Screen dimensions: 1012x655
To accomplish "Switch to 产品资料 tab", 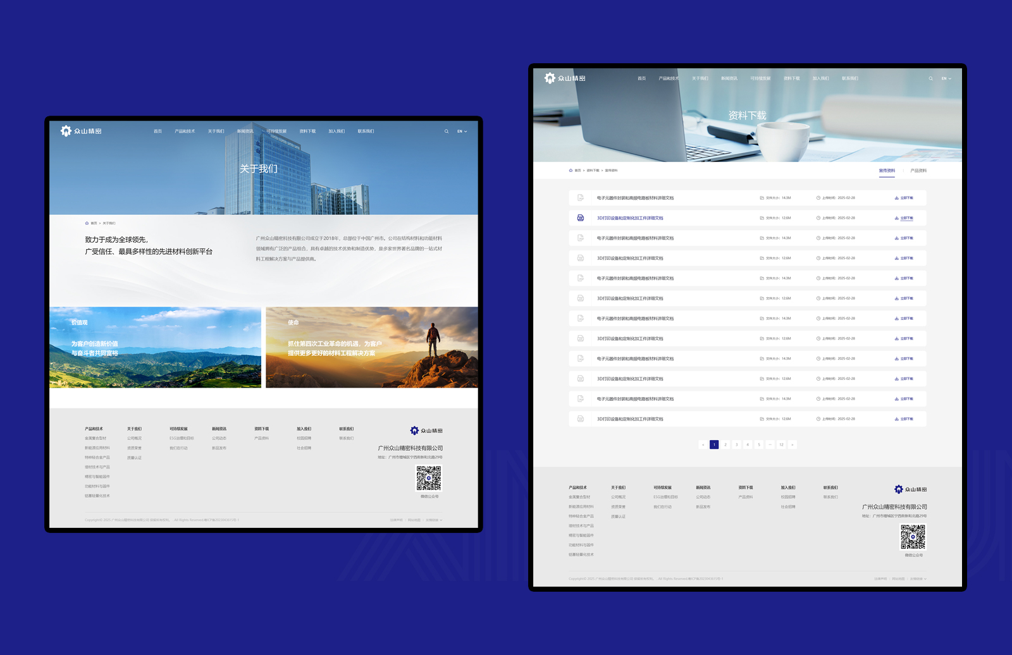I will point(918,171).
